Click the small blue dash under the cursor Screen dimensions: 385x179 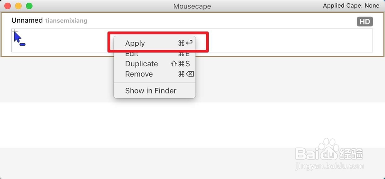click(x=22, y=44)
